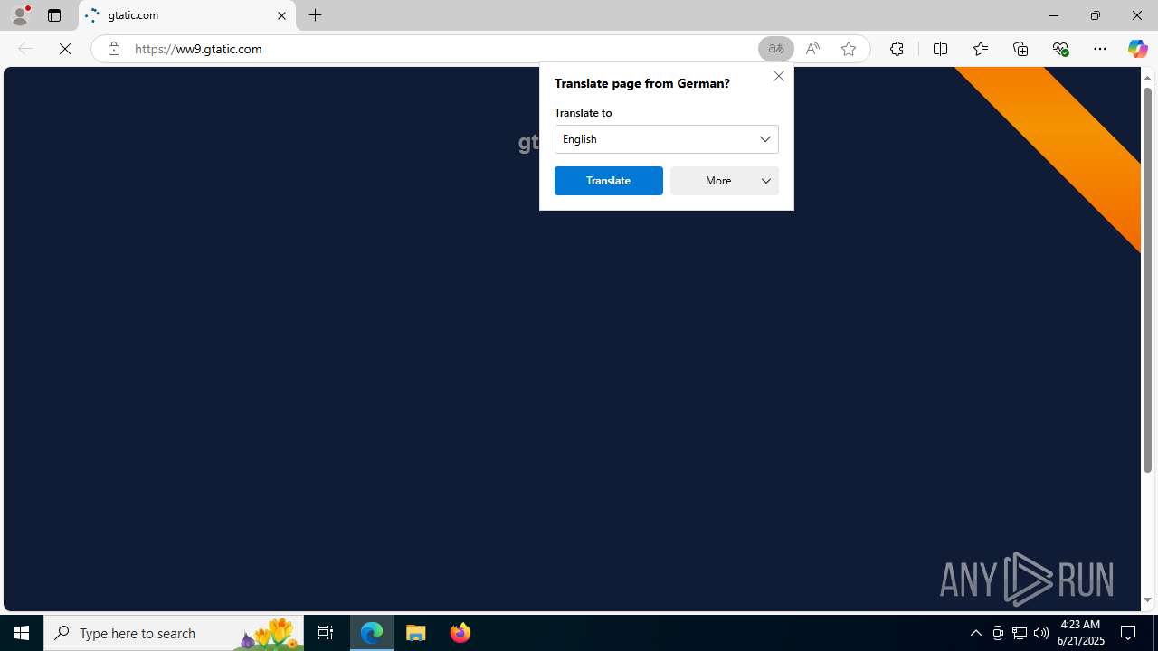This screenshot has width=1158, height=651.
Task: Open the Windows Start menu
Action: 22,633
